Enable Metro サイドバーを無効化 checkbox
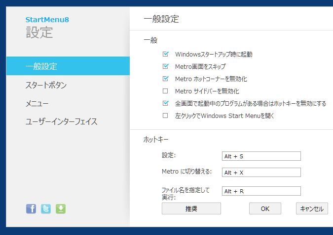This screenshot has height=235, width=333. pyautogui.click(x=165, y=91)
